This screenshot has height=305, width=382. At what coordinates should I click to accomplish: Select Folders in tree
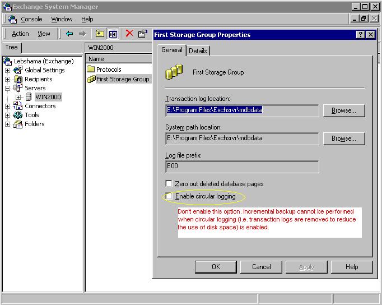coord(35,124)
